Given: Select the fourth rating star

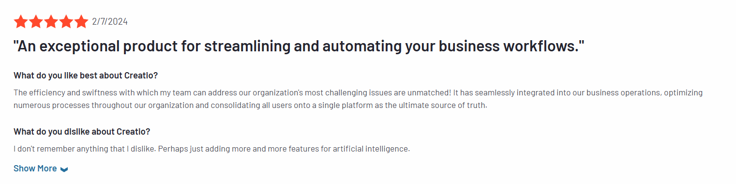Looking at the screenshot, I should click(x=66, y=21).
